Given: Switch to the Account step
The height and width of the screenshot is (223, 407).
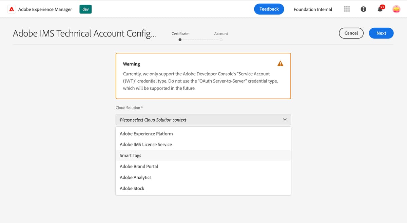Looking at the screenshot, I should point(221,40).
